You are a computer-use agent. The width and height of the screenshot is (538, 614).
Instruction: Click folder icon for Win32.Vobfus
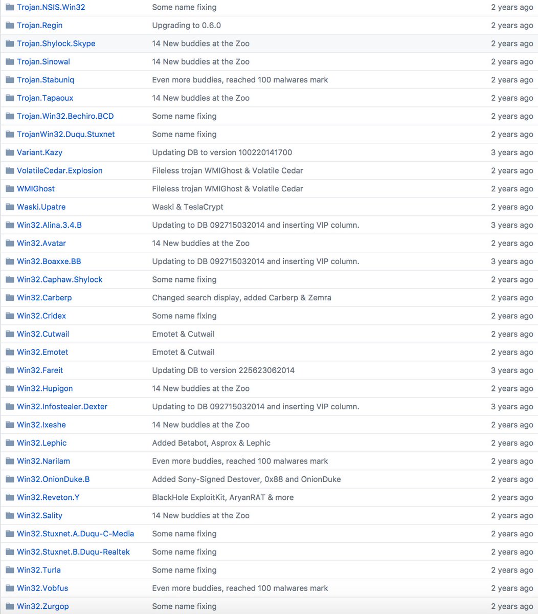(x=10, y=588)
